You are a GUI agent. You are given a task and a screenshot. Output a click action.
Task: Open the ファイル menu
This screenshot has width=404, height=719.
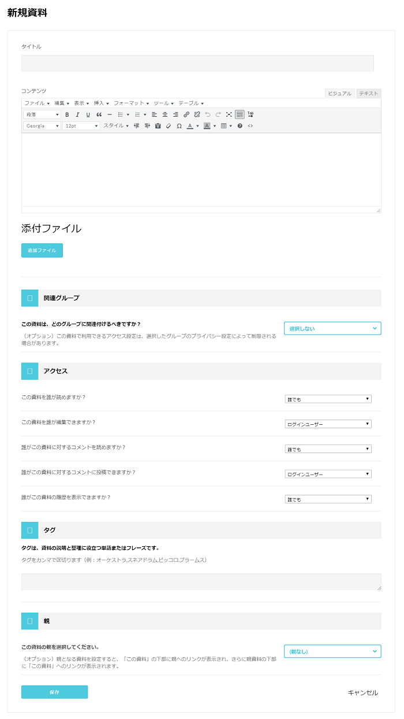tap(37, 103)
